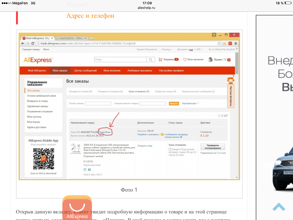Open Возвраты и споры in the sidebar
This screenshot has width=293, height=220.
[37, 101]
